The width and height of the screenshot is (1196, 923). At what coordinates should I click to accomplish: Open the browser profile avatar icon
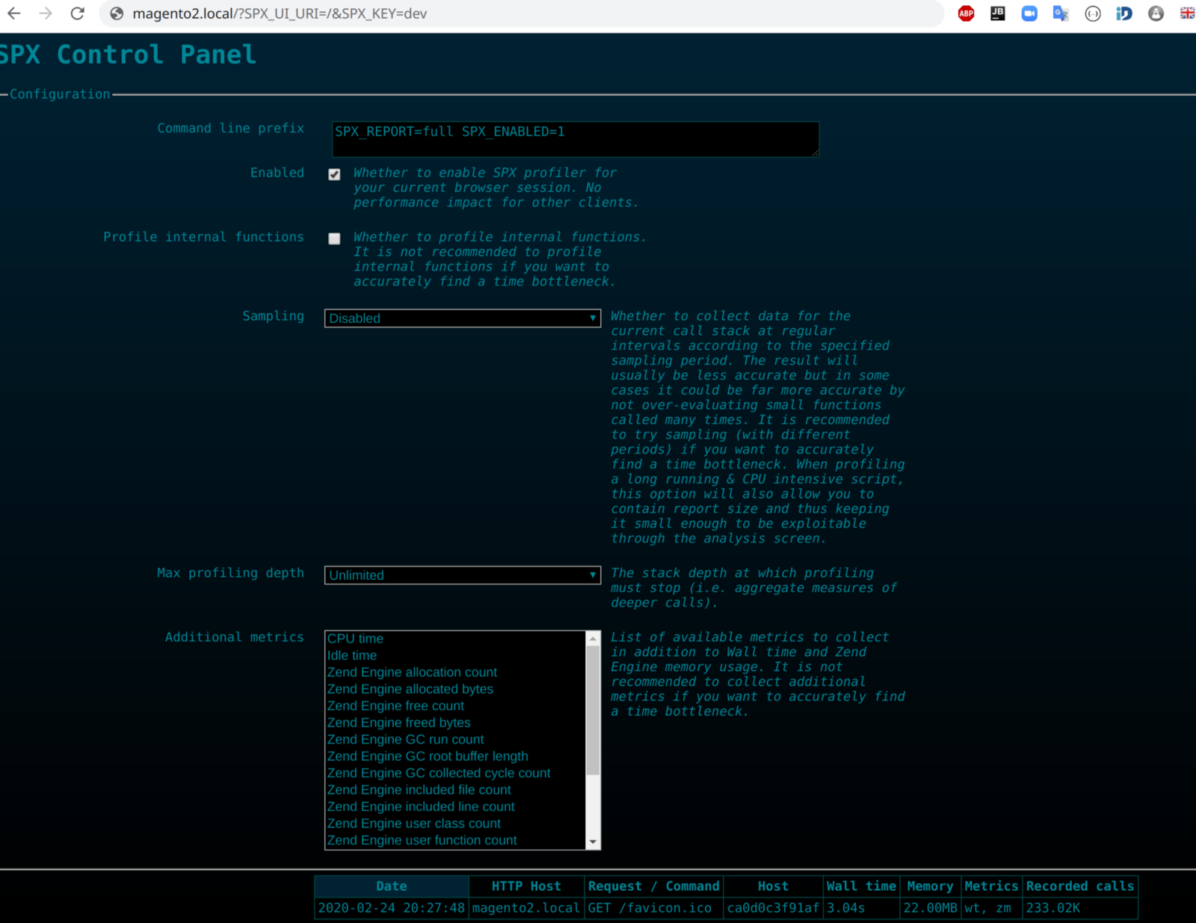[1156, 13]
